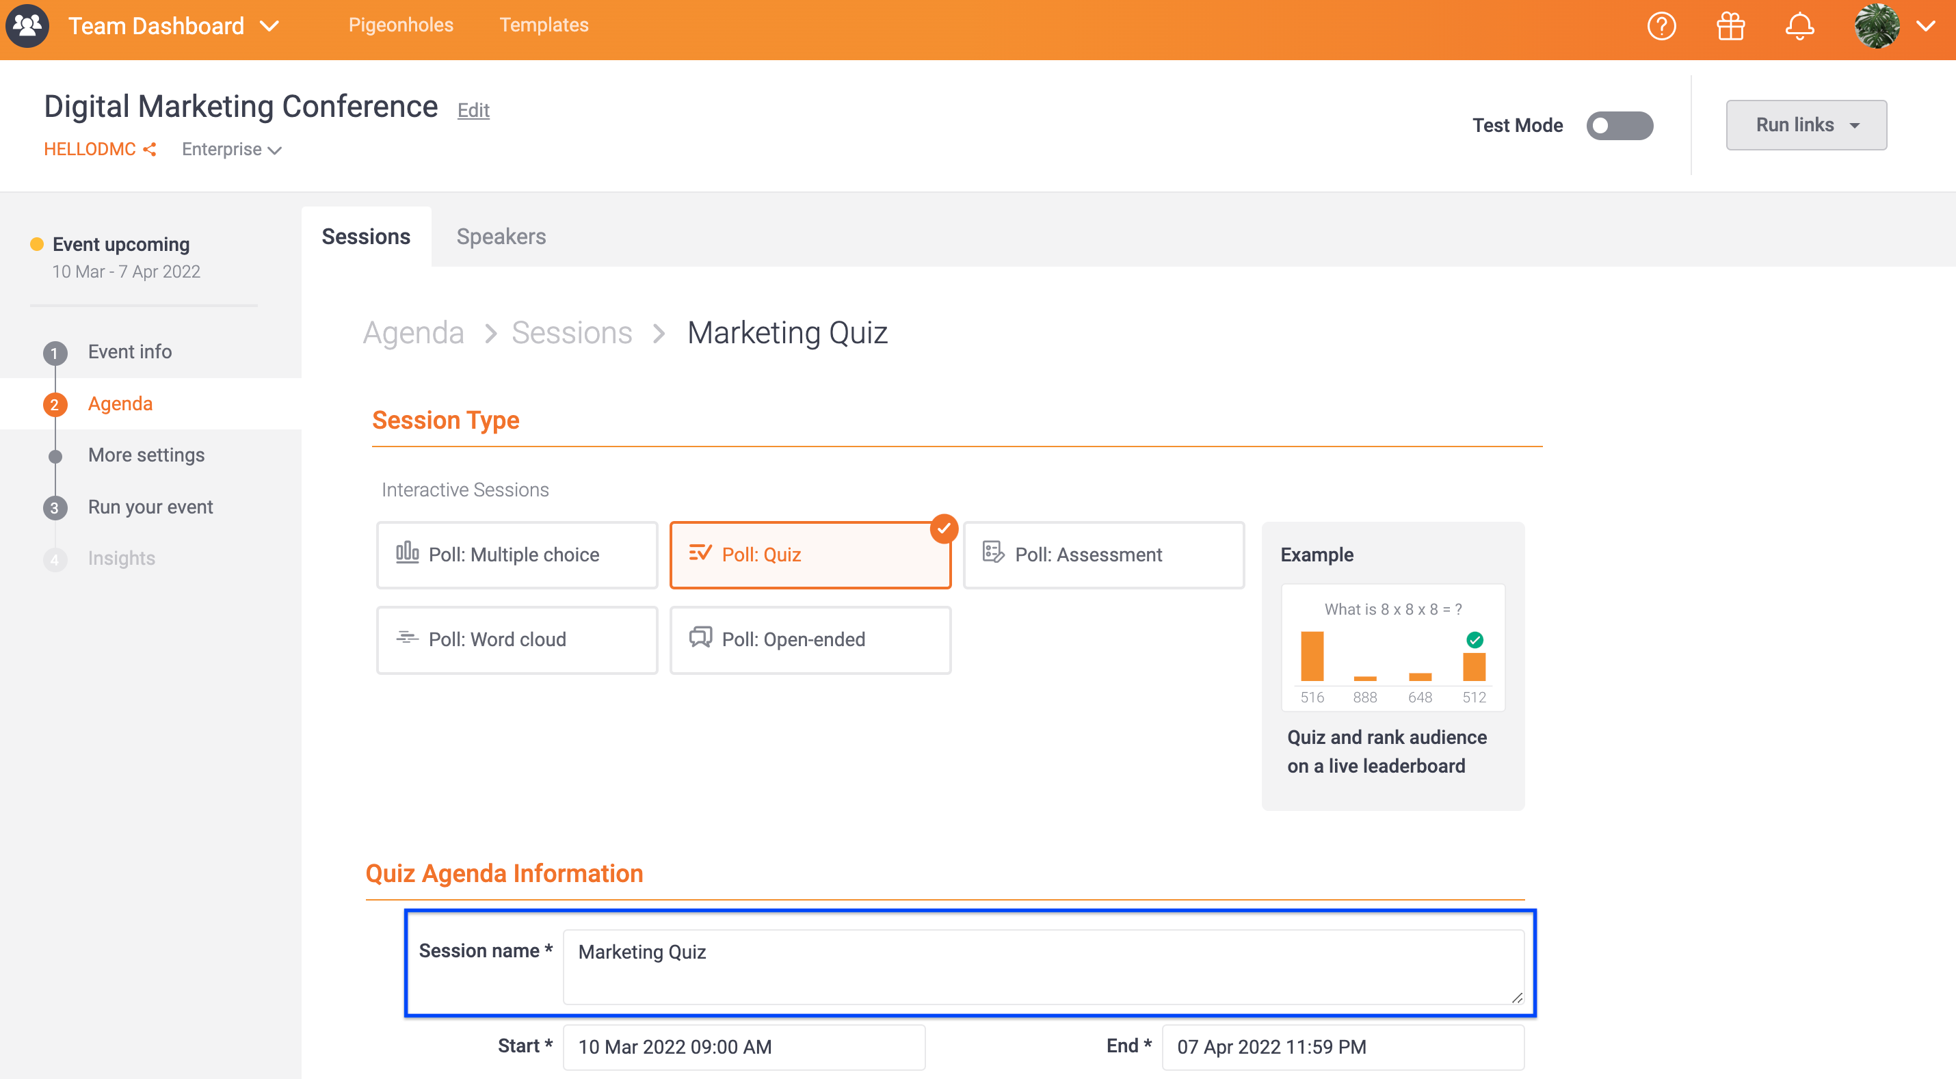This screenshot has height=1079, width=1956.
Task: Switch to the Speakers tab
Action: point(501,237)
